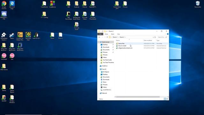This screenshot has width=204, height=115.
Task: Click the first Doom 2 breadcrumb
Action: pos(115,37)
